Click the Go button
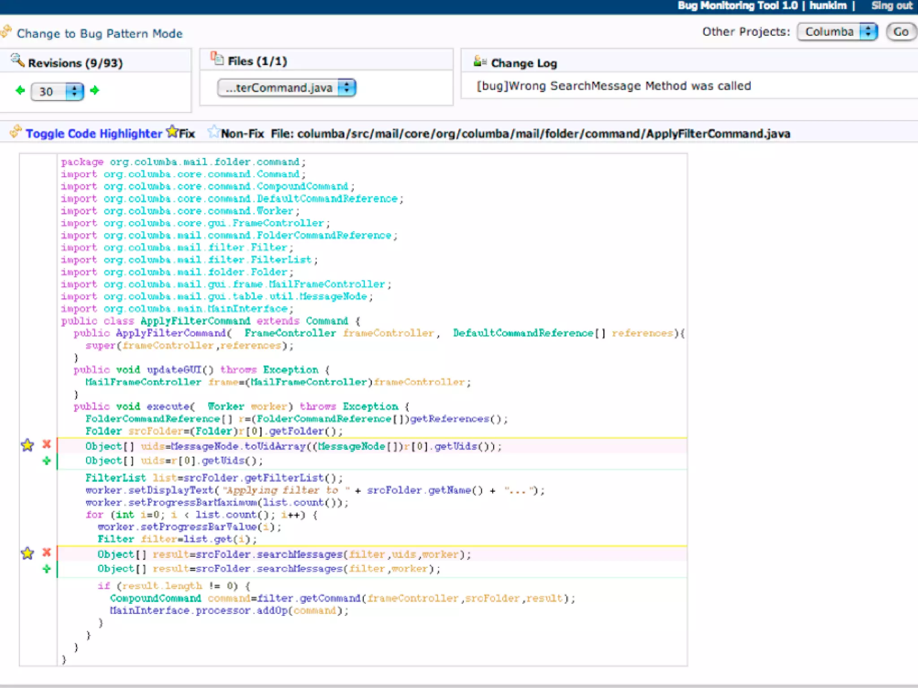The width and height of the screenshot is (918, 688). (901, 32)
